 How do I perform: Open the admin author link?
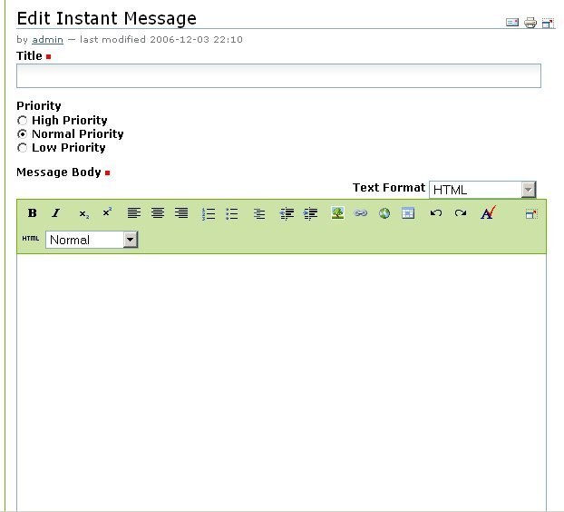tap(47, 40)
